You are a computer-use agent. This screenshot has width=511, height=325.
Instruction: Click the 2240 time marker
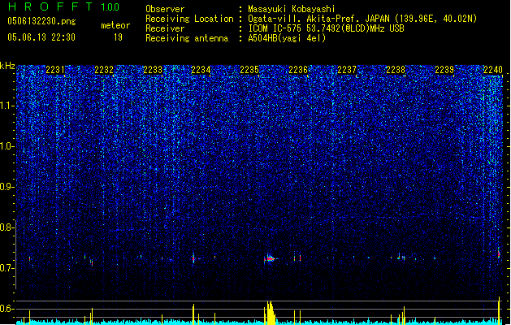click(493, 69)
